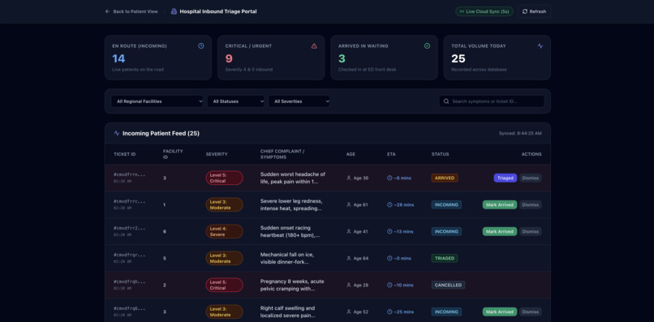Click the Severity column header
The image size is (654, 322).
[x=217, y=154]
